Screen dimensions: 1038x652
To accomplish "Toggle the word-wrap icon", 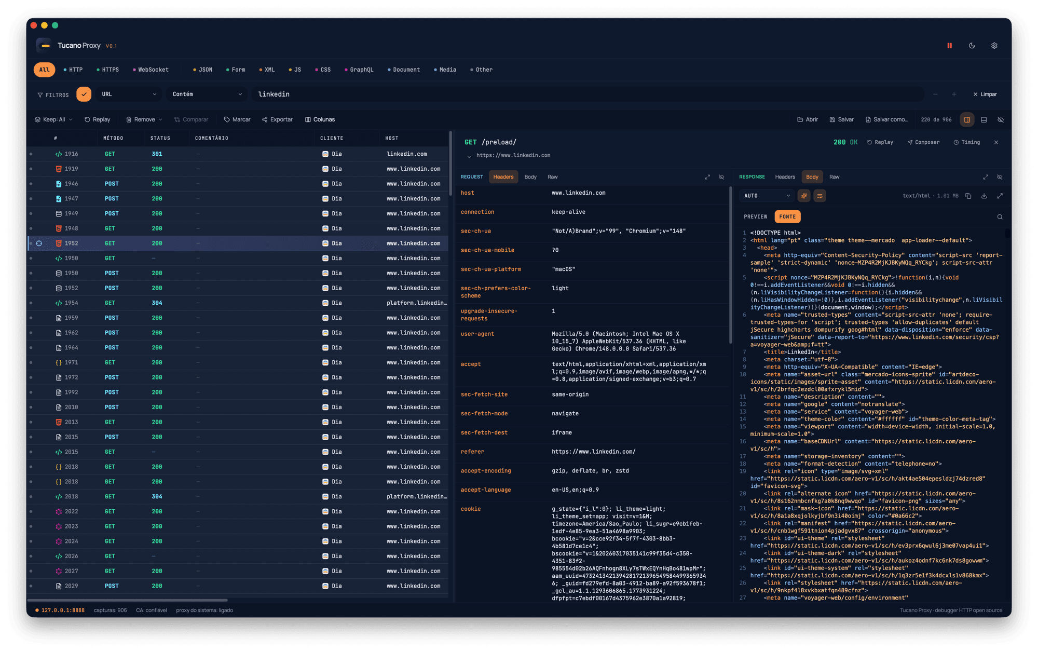I will pyautogui.click(x=820, y=196).
